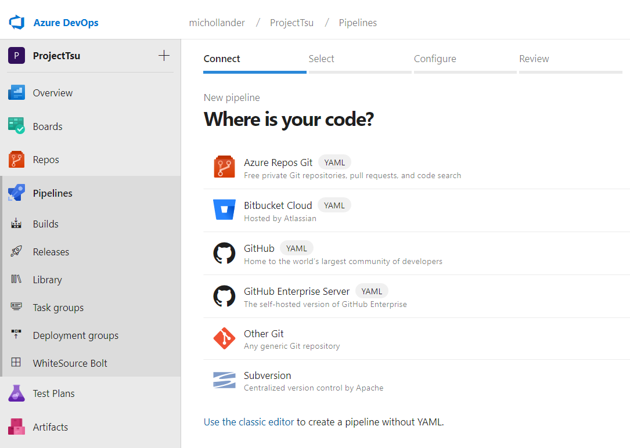Image resolution: width=630 pixels, height=448 pixels.
Task: Click the Artifacts package icon
Action: point(16,427)
